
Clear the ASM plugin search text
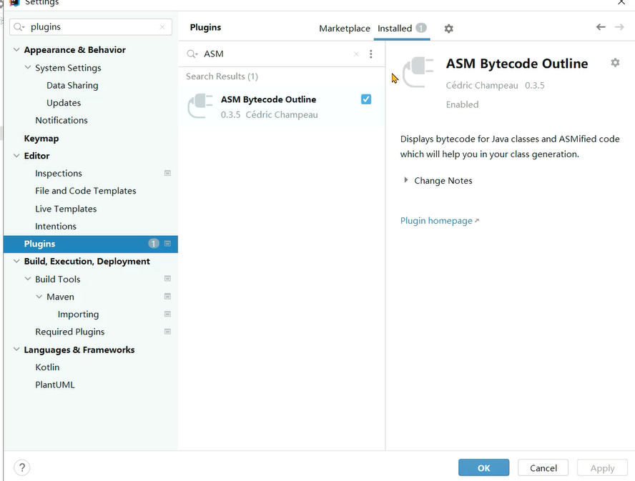(x=356, y=54)
